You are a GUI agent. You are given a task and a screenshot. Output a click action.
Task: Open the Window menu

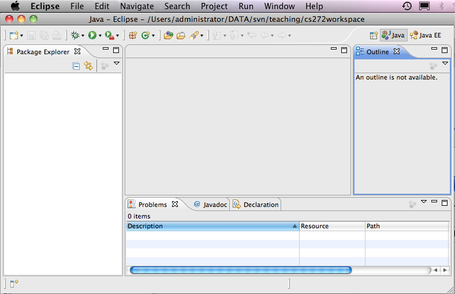pyautogui.click(x=279, y=6)
